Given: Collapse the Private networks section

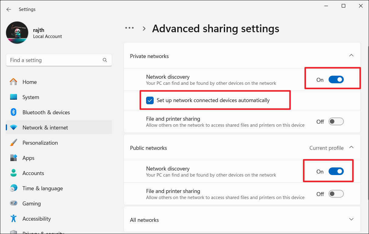Looking at the screenshot, I should [x=351, y=56].
